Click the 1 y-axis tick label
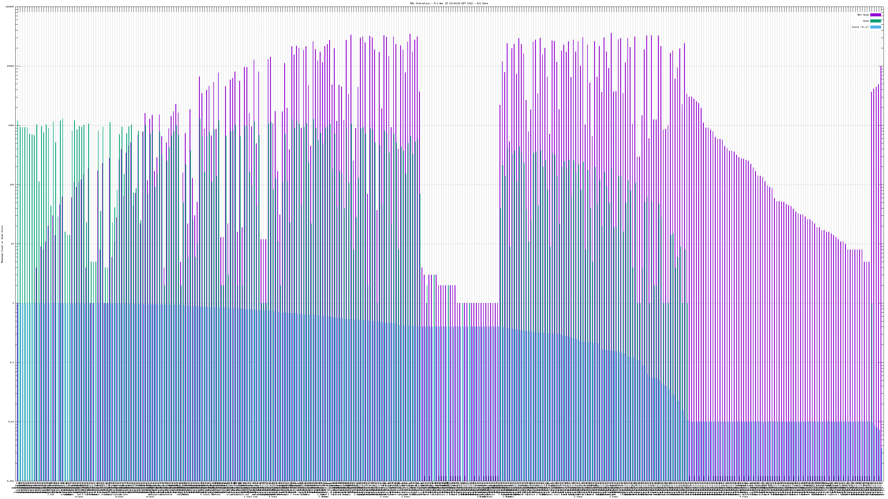 tap(13, 303)
